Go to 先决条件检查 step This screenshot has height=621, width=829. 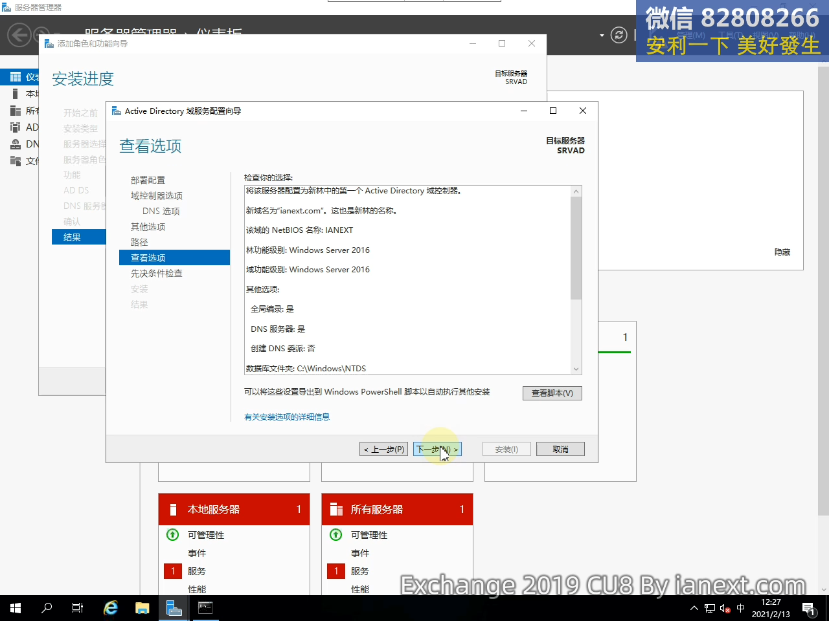point(157,273)
